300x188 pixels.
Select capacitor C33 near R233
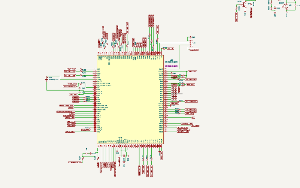(275, 8)
